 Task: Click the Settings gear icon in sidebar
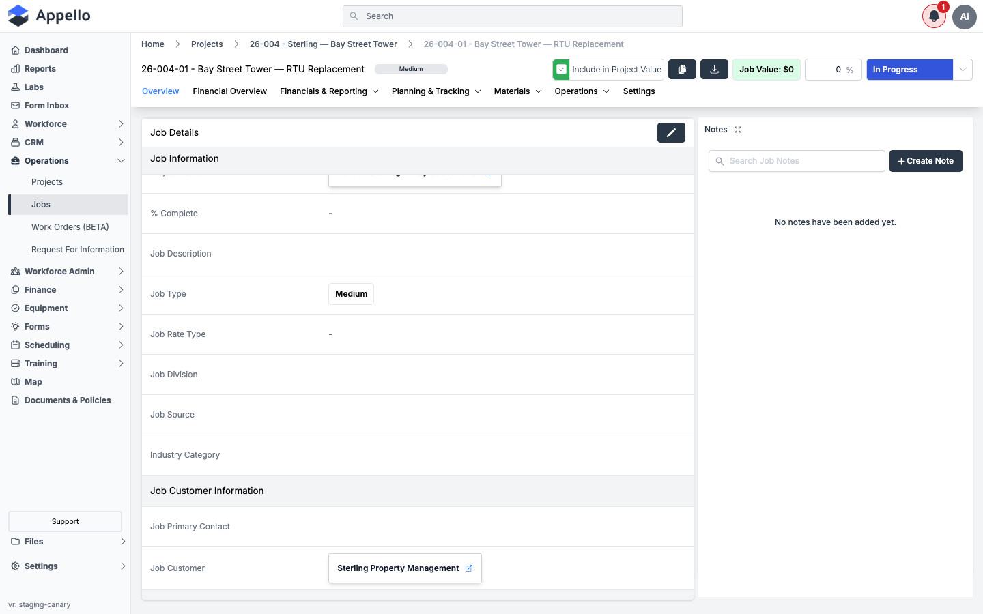tap(15, 566)
